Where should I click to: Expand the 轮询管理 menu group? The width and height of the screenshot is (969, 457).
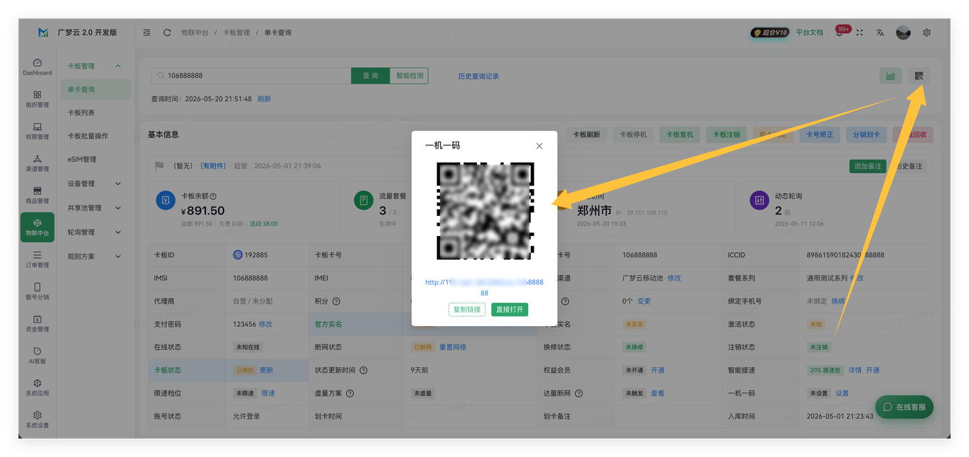[x=95, y=232]
